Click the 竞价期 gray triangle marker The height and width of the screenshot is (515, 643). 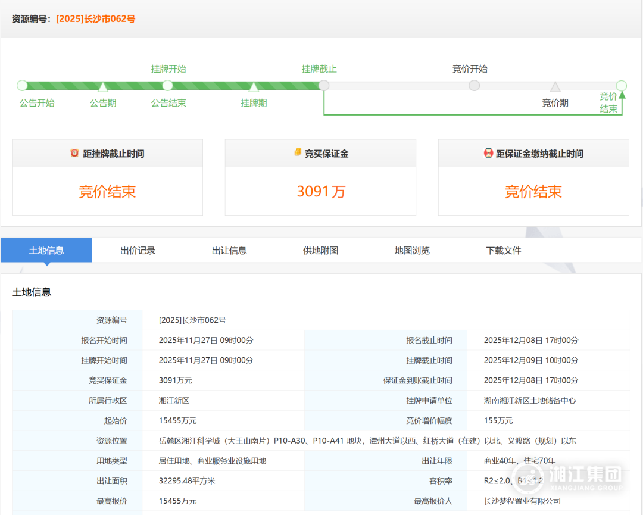click(555, 87)
